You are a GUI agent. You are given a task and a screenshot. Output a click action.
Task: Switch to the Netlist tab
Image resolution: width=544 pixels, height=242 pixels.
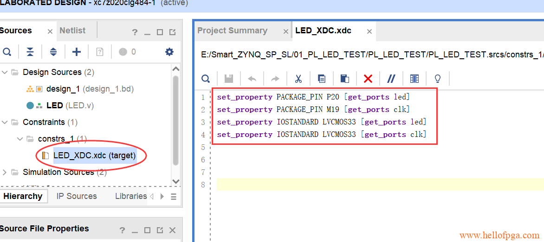click(x=72, y=31)
